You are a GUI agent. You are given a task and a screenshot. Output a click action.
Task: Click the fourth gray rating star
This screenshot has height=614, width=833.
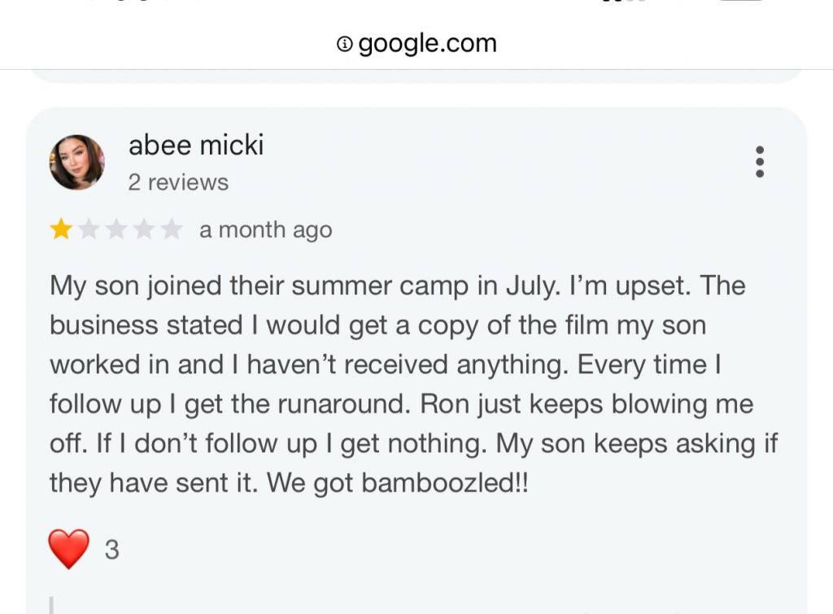point(144,230)
